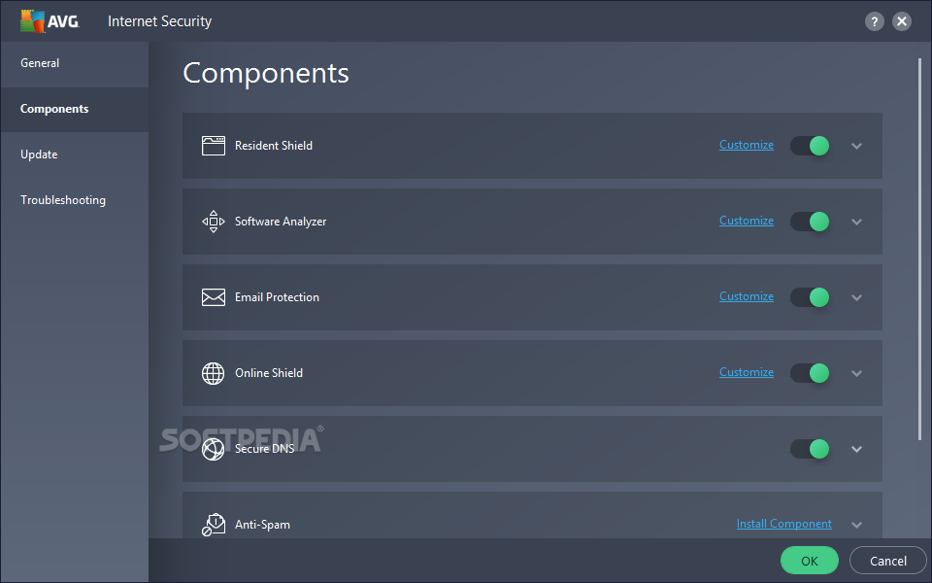Viewport: 932px width, 583px height.
Task: Customize Resident Shield settings
Action: tap(747, 145)
